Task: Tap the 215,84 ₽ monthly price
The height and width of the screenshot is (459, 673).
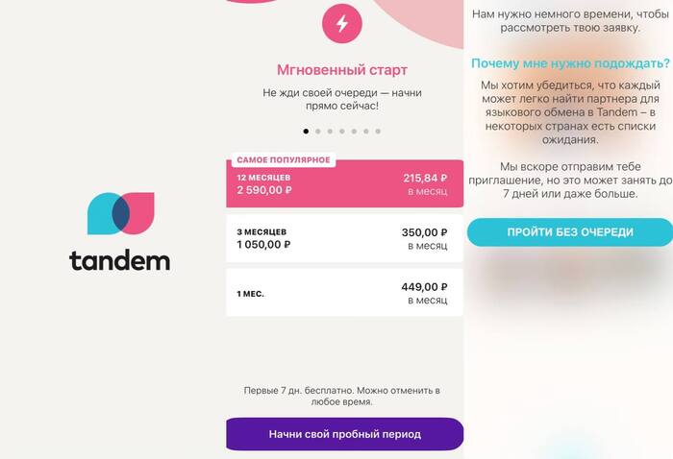Action: [425, 178]
